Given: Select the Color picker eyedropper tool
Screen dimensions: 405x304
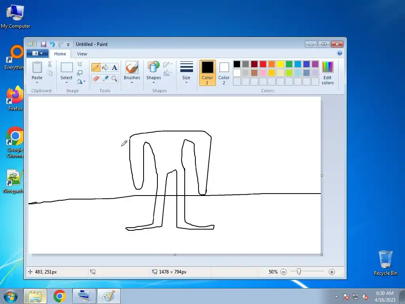Looking at the screenshot, I should (105, 78).
